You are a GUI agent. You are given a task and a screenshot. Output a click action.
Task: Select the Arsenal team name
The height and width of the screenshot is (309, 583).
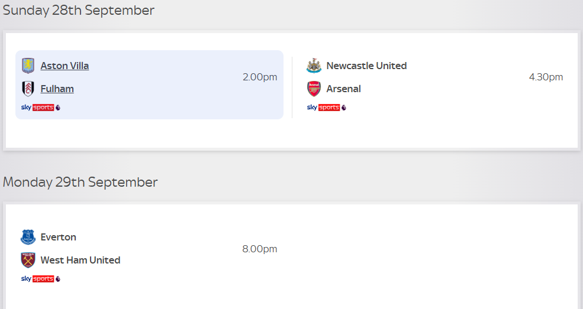tap(343, 89)
